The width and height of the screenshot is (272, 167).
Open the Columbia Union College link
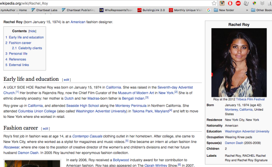(x=37, y=111)
